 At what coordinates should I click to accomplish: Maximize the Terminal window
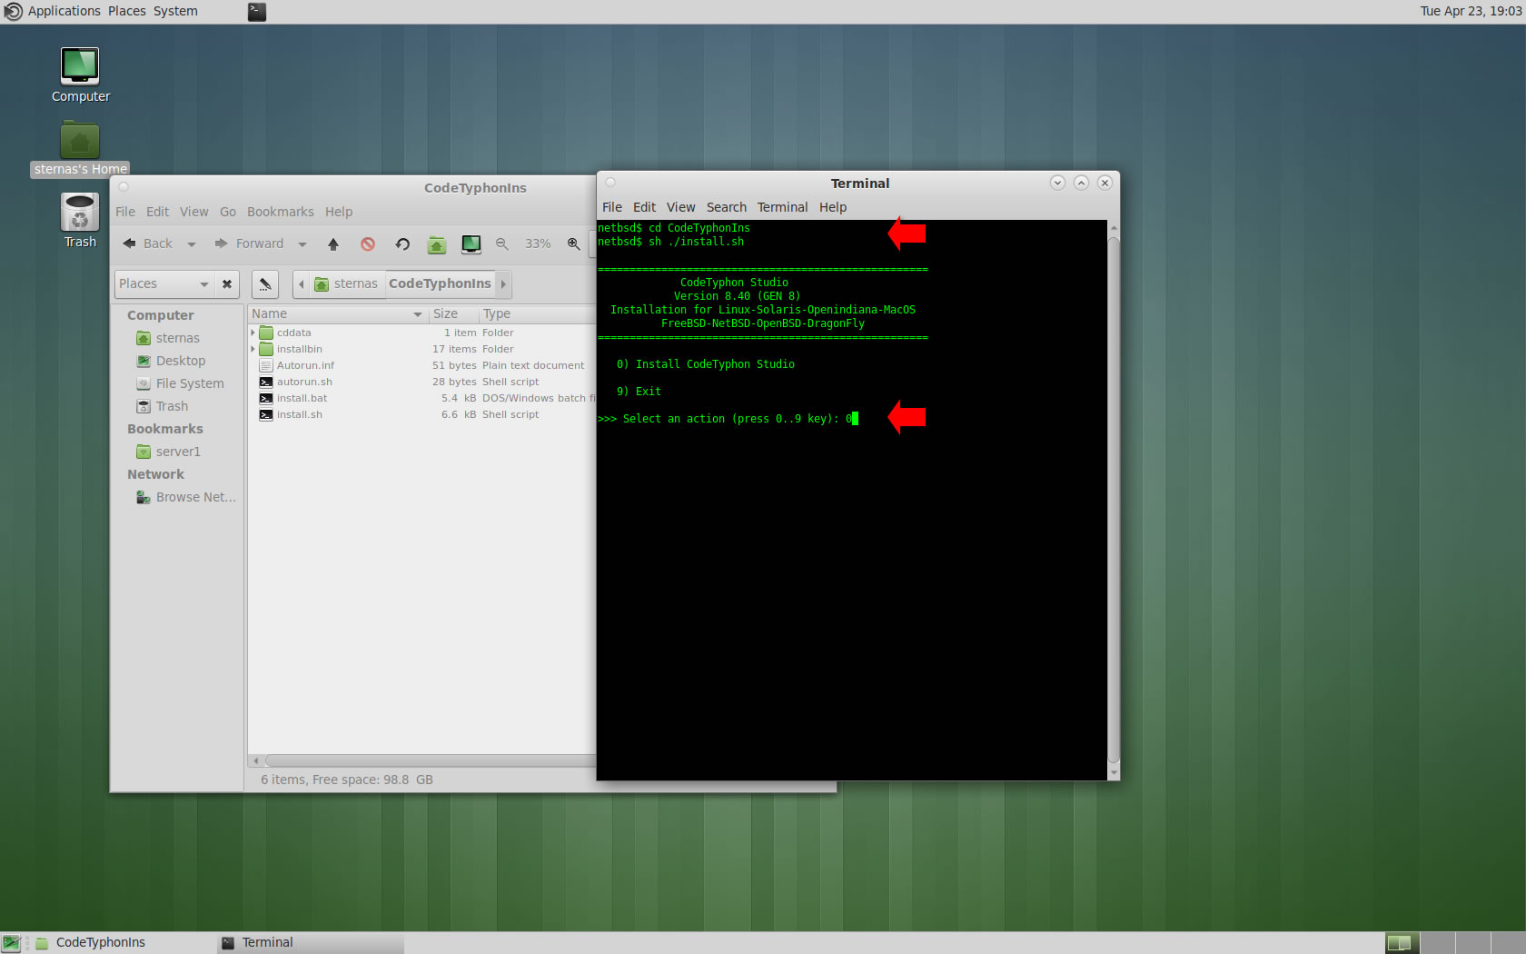tap(1081, 183)
